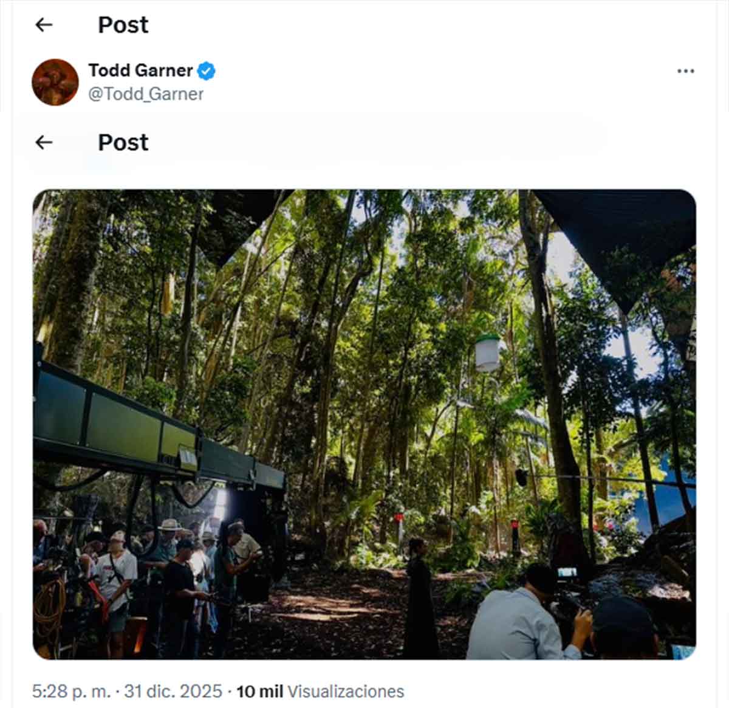Viewport: 729px width, 708px height.
Task: Click the second Post heading
Action: tap(123, 143)
